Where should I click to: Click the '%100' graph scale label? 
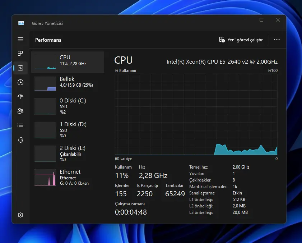[x=273, y=70]
